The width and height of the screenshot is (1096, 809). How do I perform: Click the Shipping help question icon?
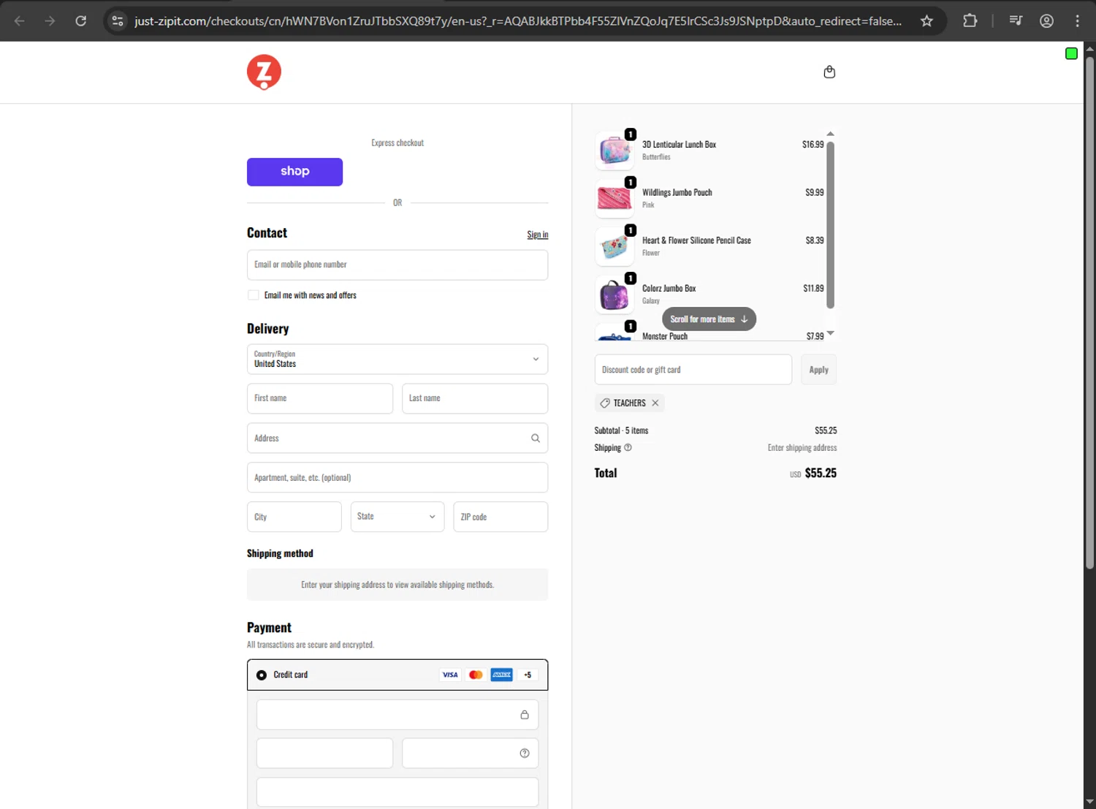tap(628, 447)
